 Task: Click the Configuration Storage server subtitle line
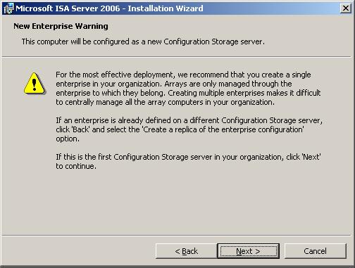[x=143, y=42]
